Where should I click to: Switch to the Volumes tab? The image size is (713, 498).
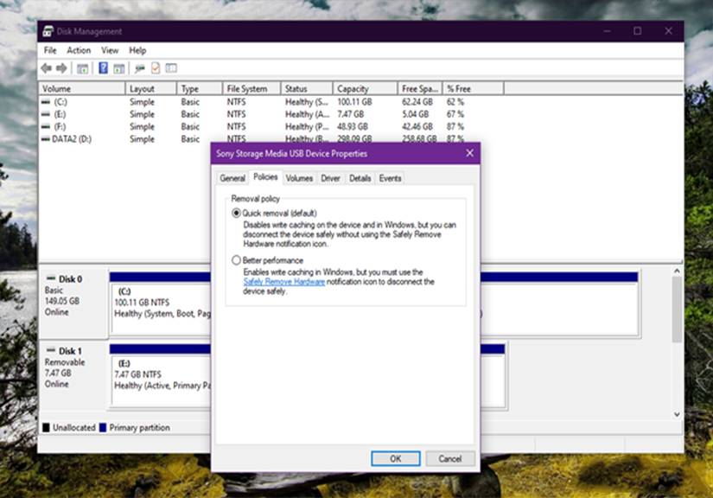(x=299, y=178)
